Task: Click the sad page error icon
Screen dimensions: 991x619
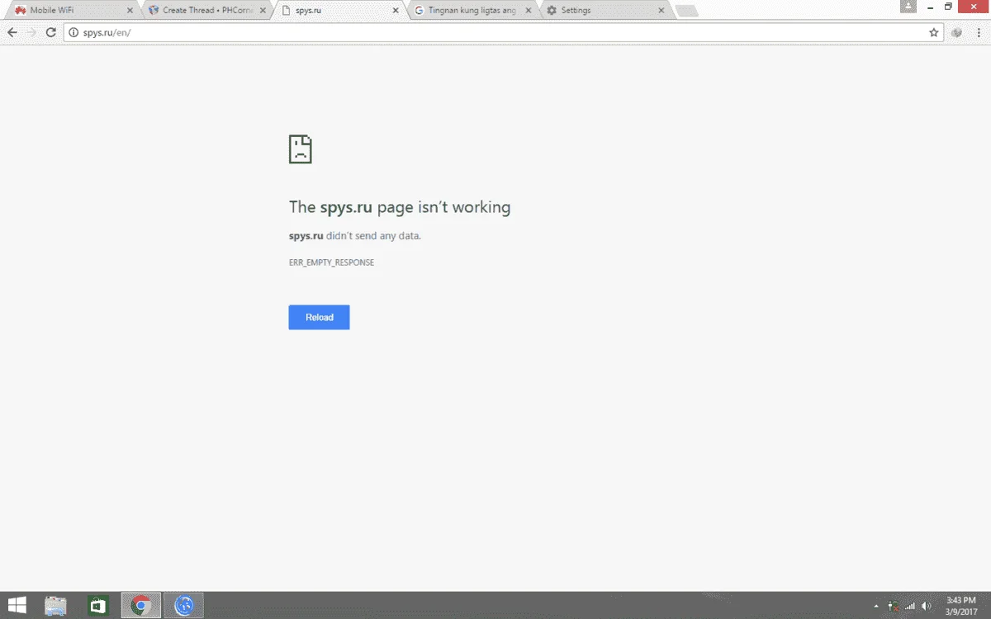Action: click(x=300, y=149)
